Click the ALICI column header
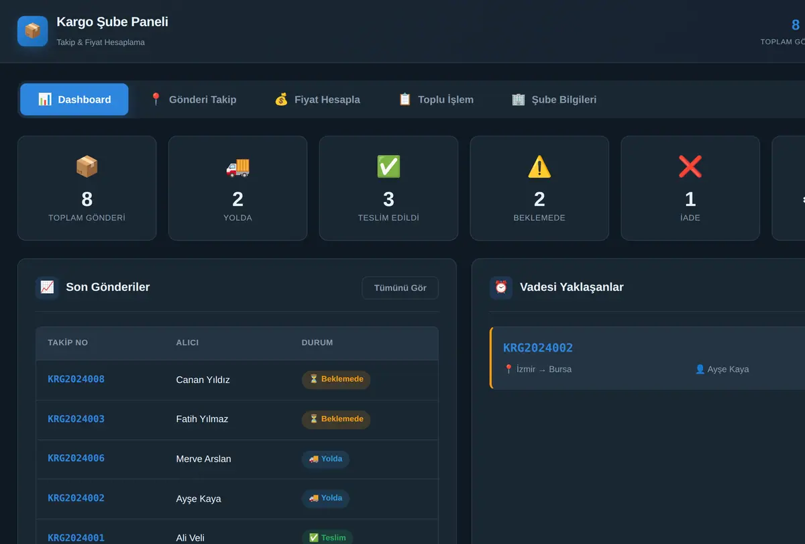Image resolution: width=805 pixels, height=544 pixels. [x=187, y=343]
